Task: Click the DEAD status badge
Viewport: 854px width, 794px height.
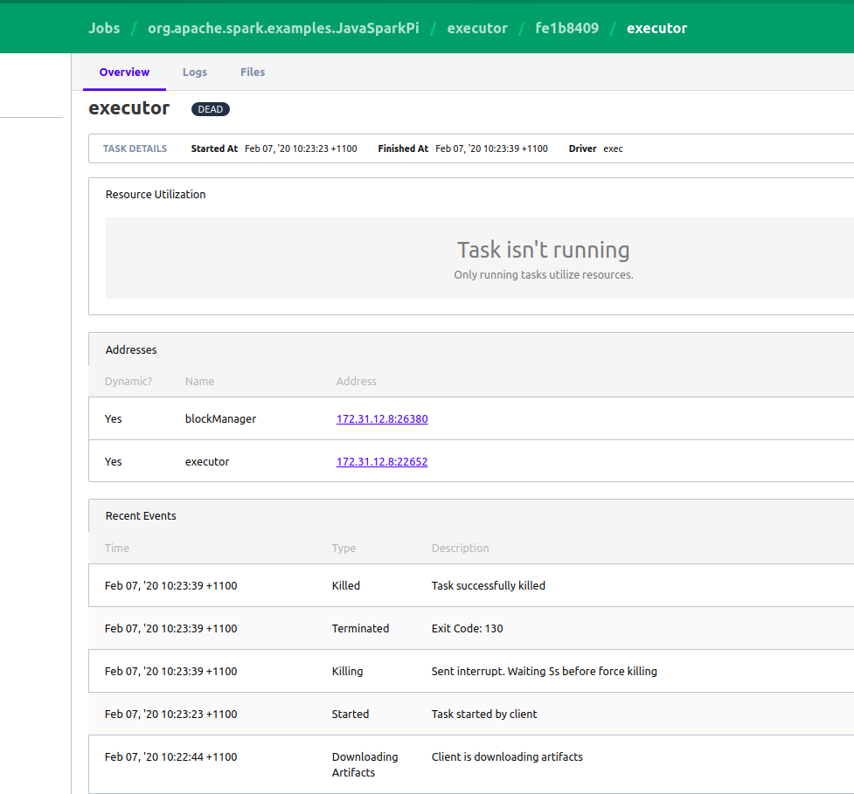Action: (x=210, y=108)
